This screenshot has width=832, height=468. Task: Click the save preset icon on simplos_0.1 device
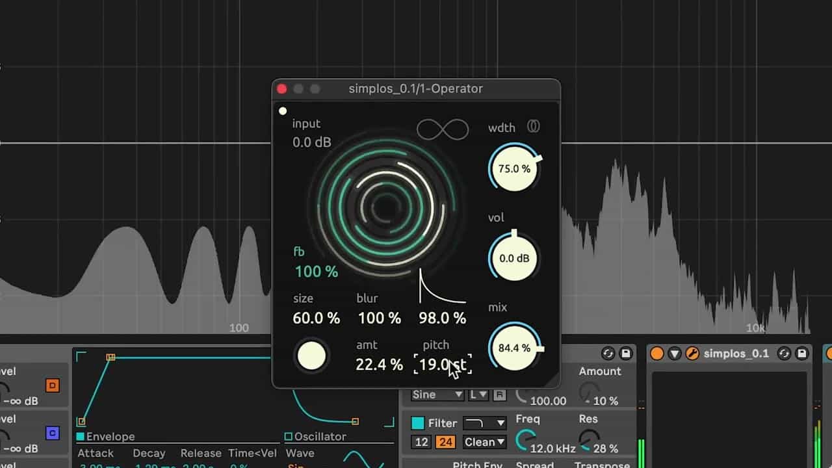[x=802, y=354]
